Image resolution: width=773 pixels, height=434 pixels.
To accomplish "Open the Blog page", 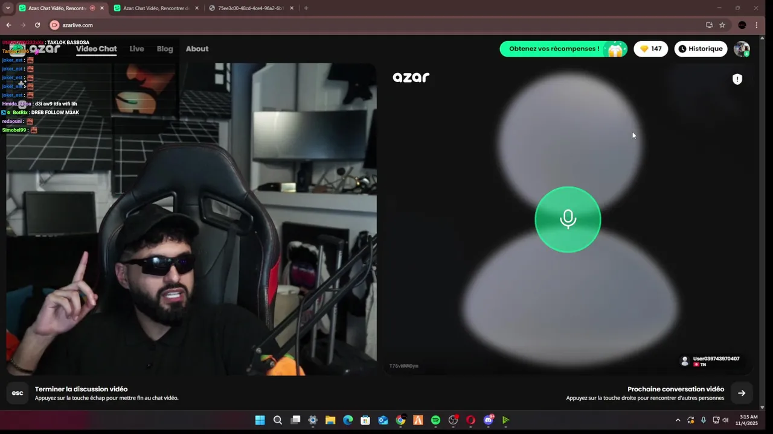I will coord(165,49).
